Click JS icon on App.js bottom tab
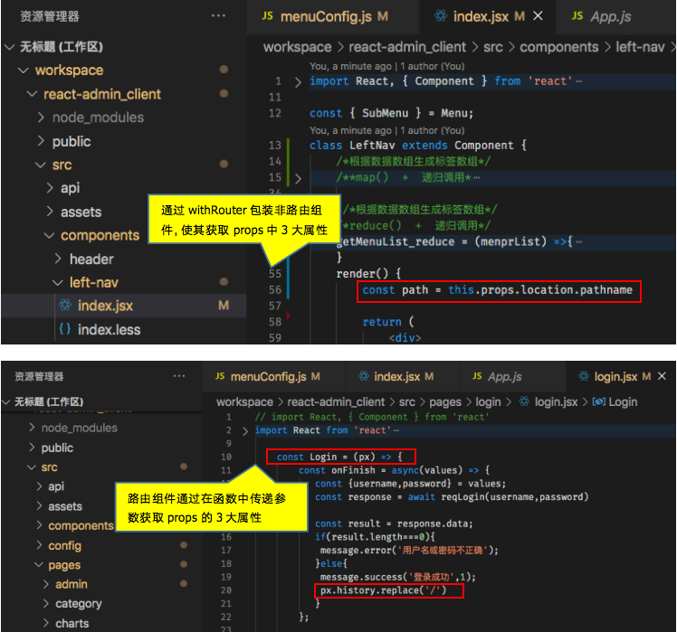Screen dimensions: 677x632 [x=477, y=376]
